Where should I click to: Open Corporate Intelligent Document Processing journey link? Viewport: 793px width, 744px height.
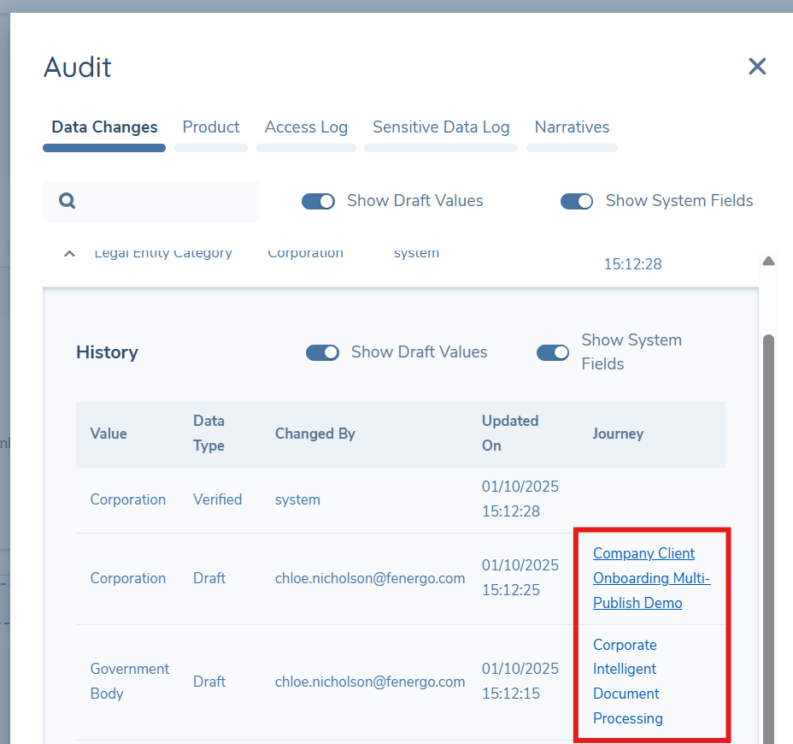coord(627,682)
